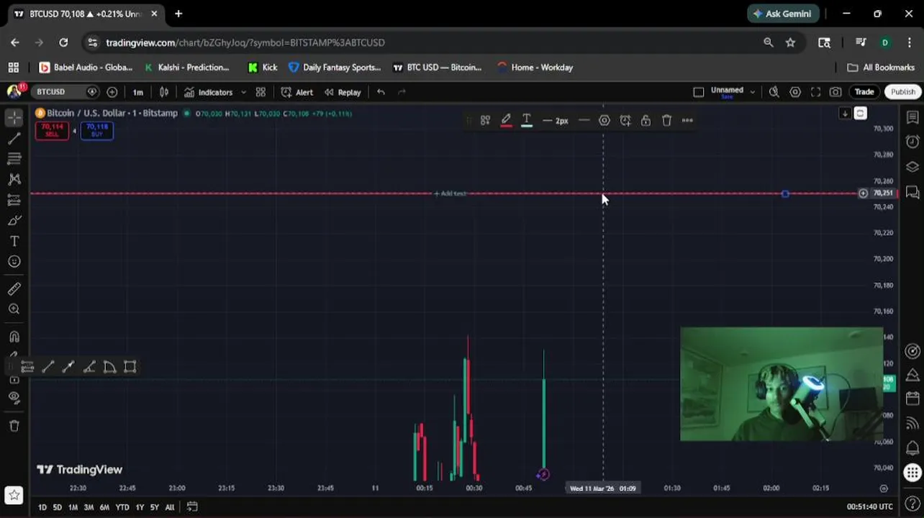
Task: Open the watchlist panel on right sidebar
Action: [912, 117]
